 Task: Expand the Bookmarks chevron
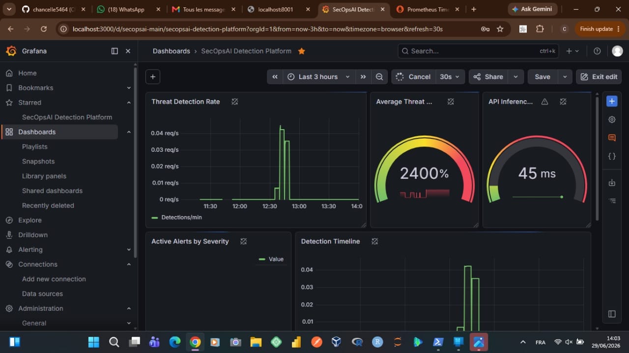tap(129, 88)
